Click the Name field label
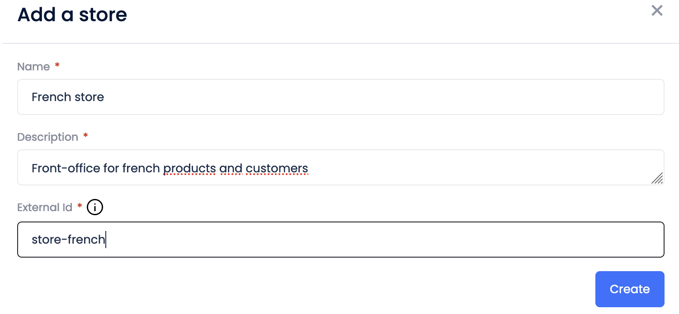The width and height of the screenshot is (679, 314). click(x=33, y=67)
